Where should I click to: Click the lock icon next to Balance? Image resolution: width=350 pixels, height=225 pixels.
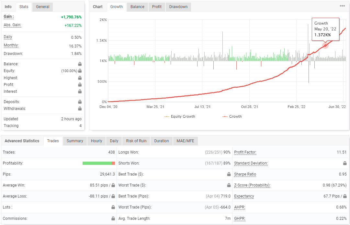(x=79, y=64)
